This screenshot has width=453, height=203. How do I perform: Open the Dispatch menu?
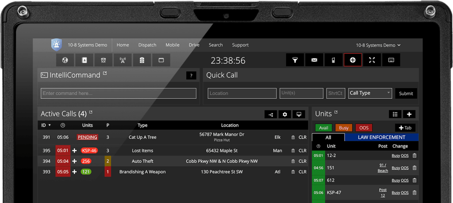147,45
